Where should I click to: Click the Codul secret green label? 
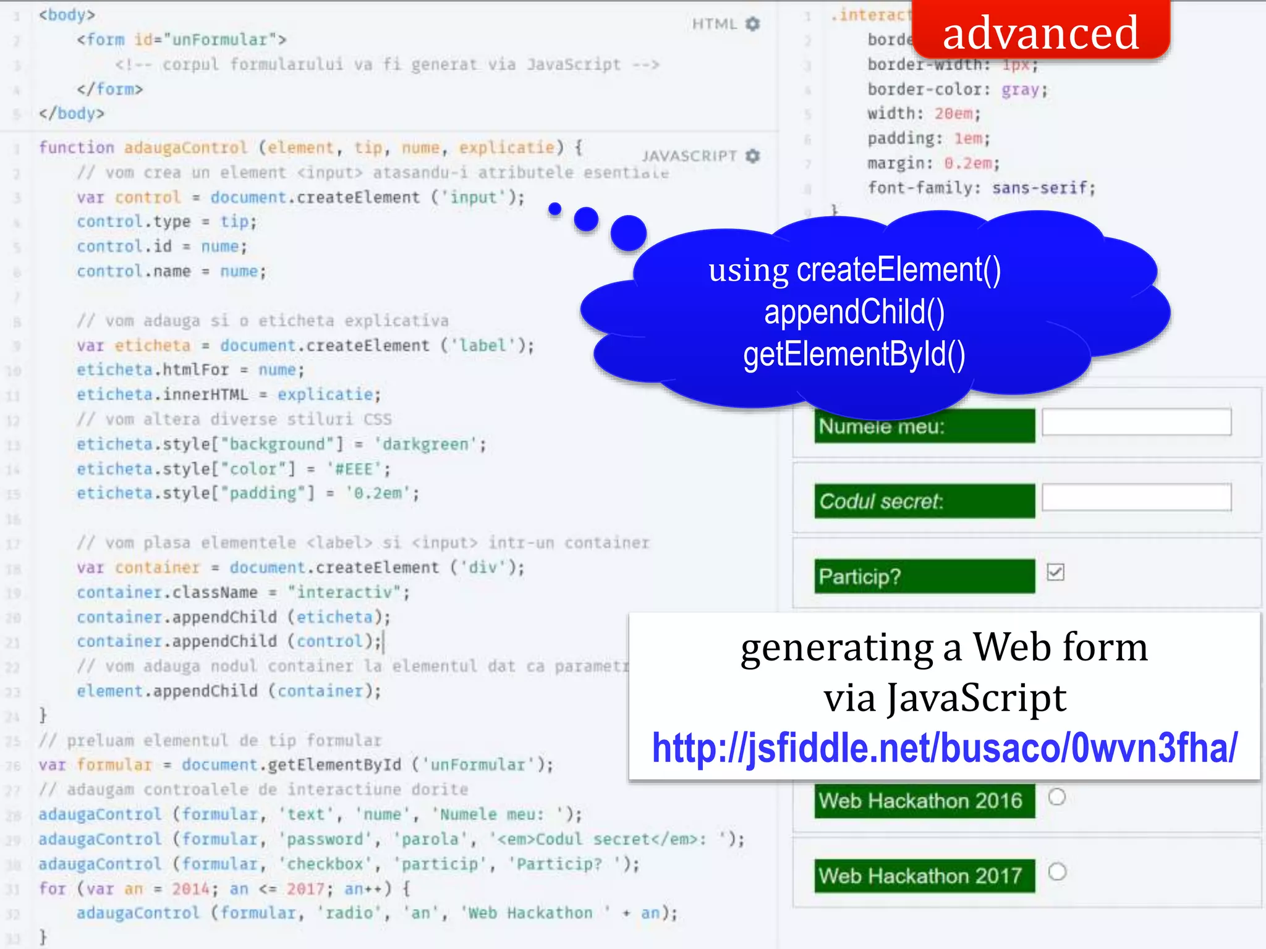(924, 501)
